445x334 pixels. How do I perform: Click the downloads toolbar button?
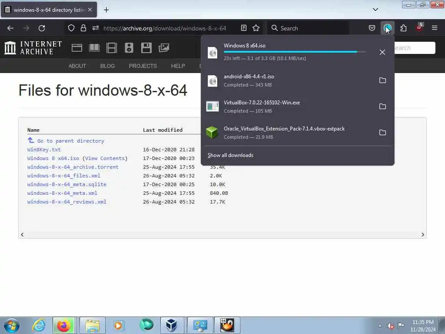[387, 28]
